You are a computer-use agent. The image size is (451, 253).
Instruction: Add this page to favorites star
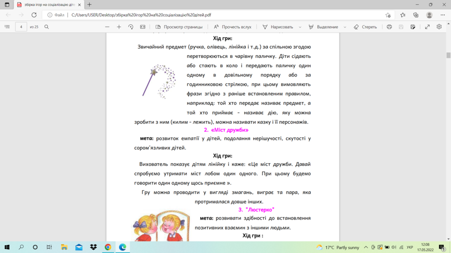[x=388, y=15]
